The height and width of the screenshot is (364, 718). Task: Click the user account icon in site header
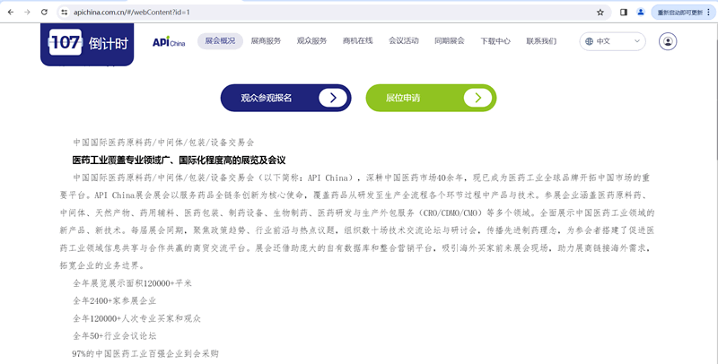[667, 41]
